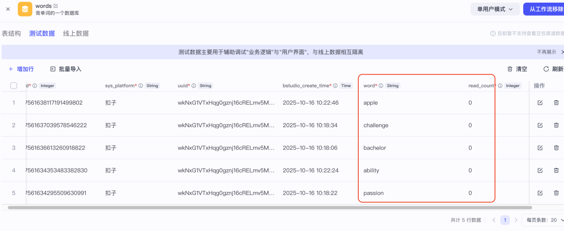Delete the ability row

click(x=556, y=171)
